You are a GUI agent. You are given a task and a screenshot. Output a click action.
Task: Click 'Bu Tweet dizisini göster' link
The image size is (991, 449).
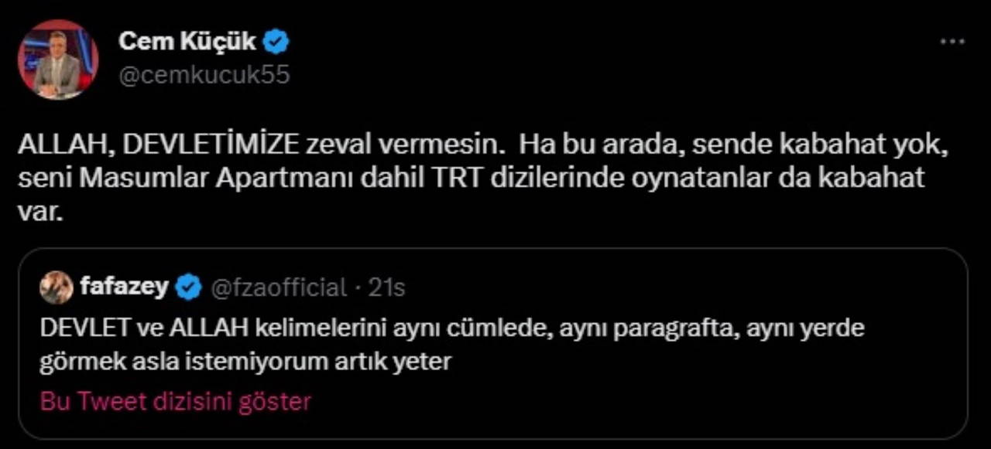tap(176, 402)
